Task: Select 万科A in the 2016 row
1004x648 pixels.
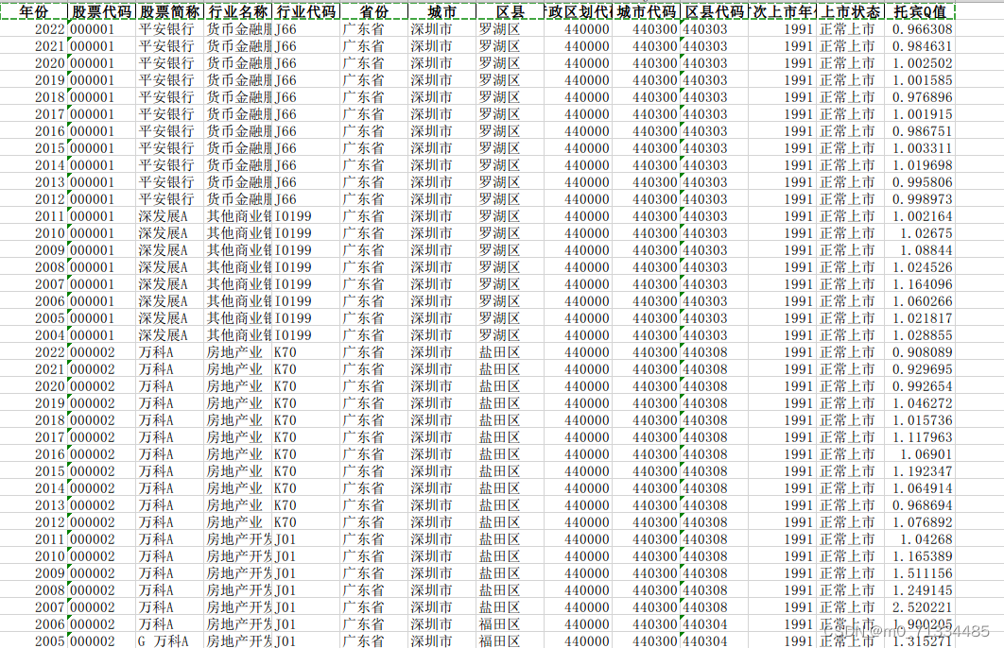Action: [x=169, y=454]
